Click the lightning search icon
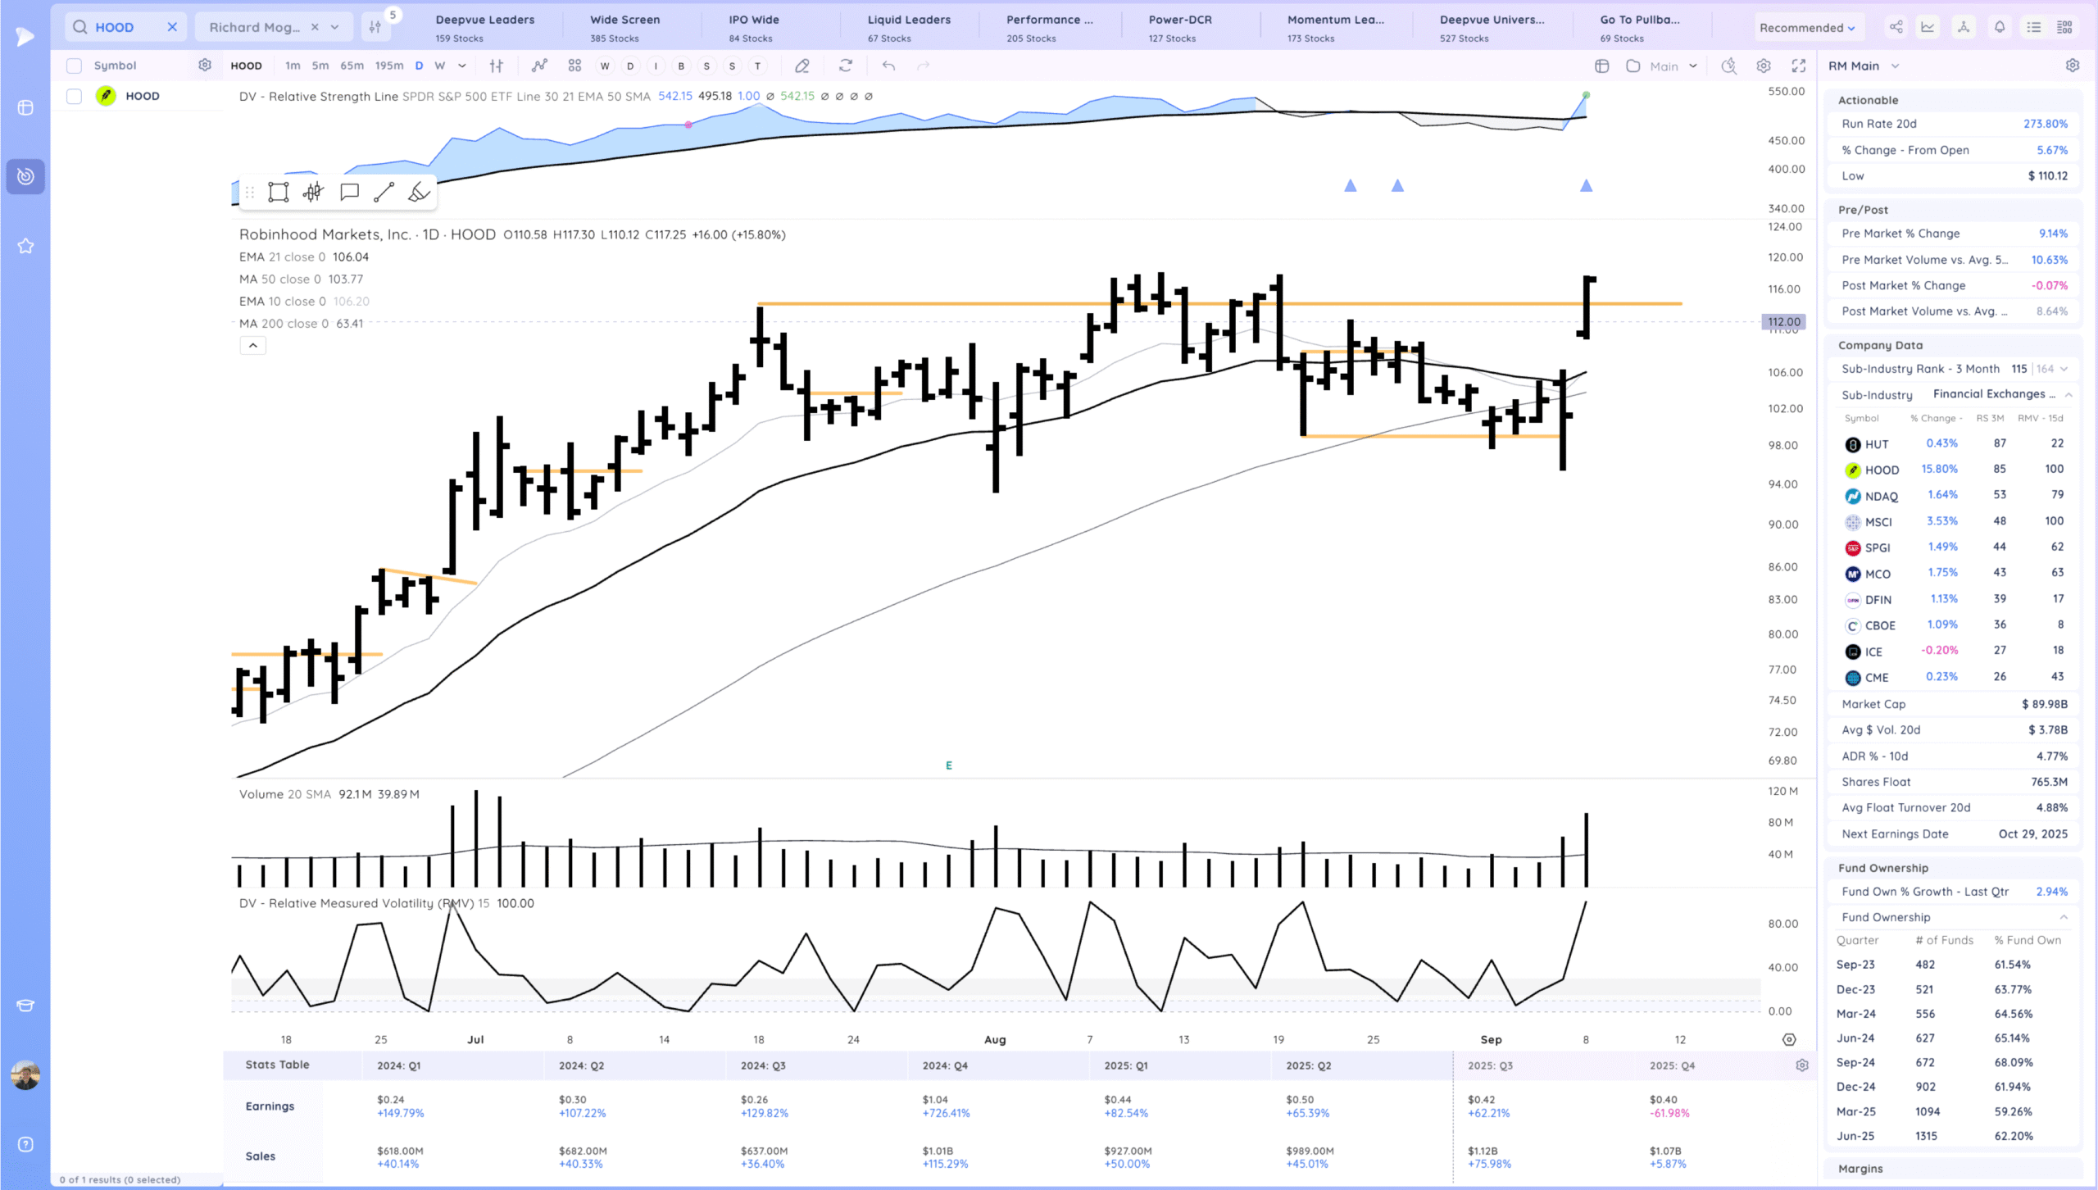The height and width of the screenshot is (1190, 2098). (1729, 66)
